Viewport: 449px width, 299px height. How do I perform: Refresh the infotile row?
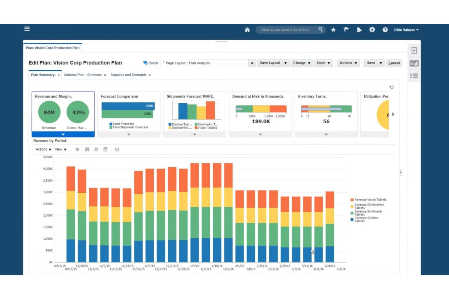[392, 87]
